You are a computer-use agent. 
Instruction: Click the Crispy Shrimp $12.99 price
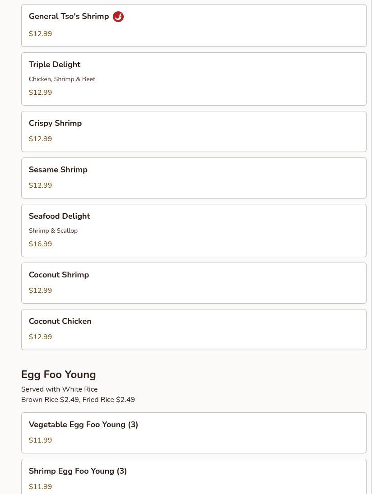point(40,139)
